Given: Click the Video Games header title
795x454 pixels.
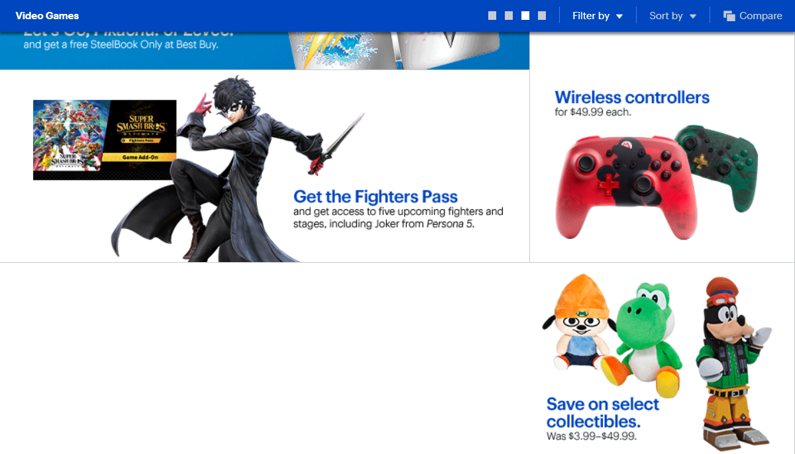Looking at the screenshot, I should [47, 16].
